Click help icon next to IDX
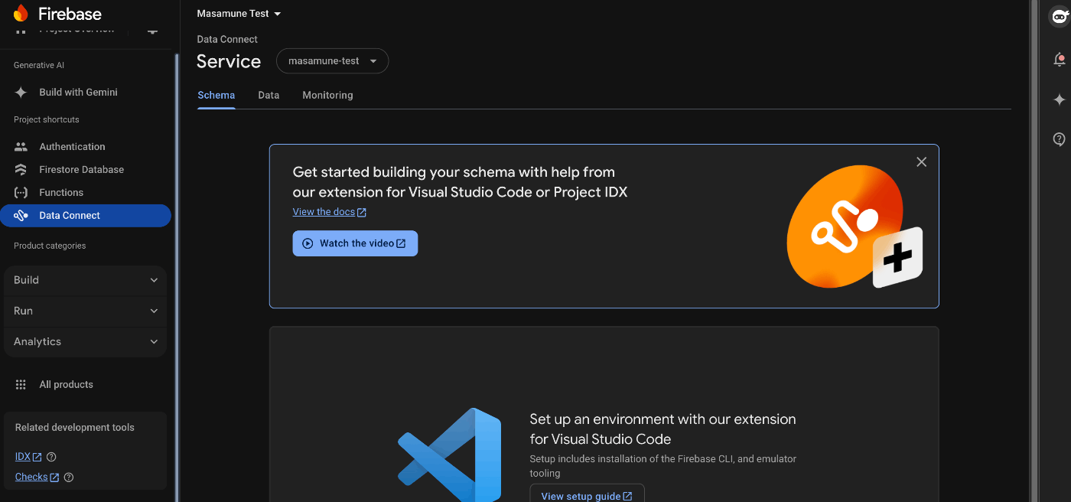The height and width of the screenshot is (502, 1071). pos(51,457)
